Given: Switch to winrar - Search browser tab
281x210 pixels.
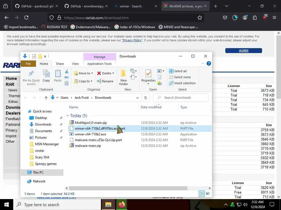Looking at the screenshot, I should point(136,6).
